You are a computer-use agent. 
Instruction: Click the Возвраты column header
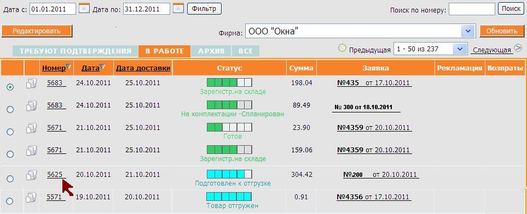(505, 68)
